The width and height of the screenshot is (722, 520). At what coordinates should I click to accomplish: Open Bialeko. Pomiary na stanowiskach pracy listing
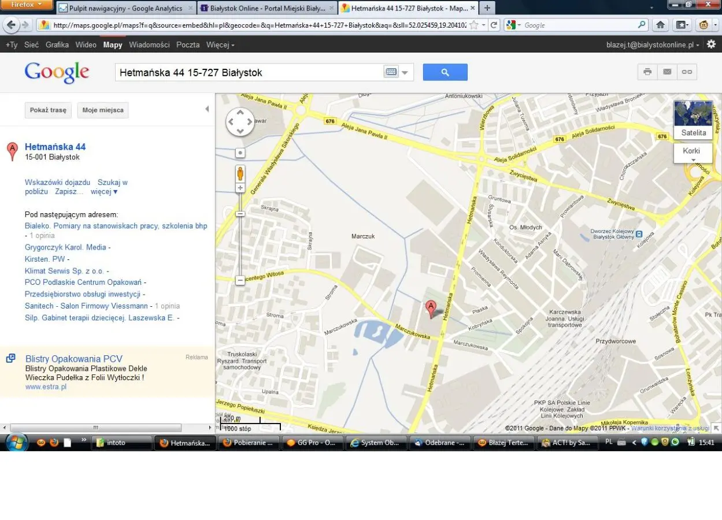click(x=116, y=226)
